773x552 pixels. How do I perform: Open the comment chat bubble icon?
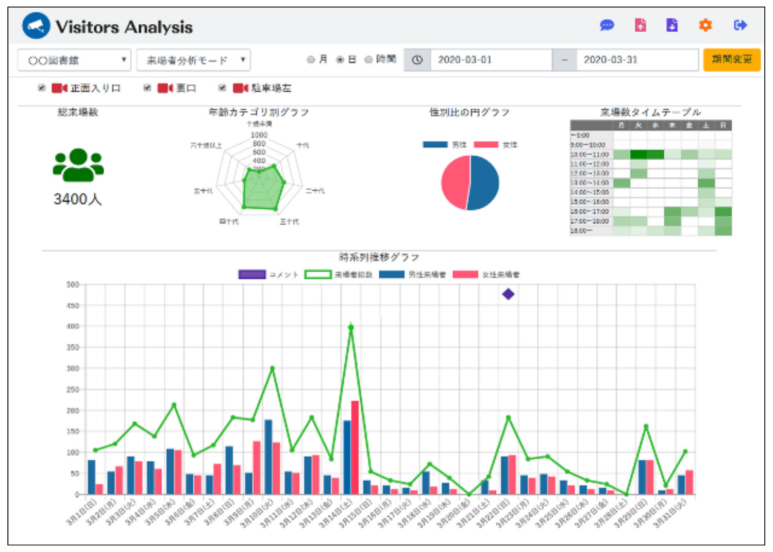[607, 25]
